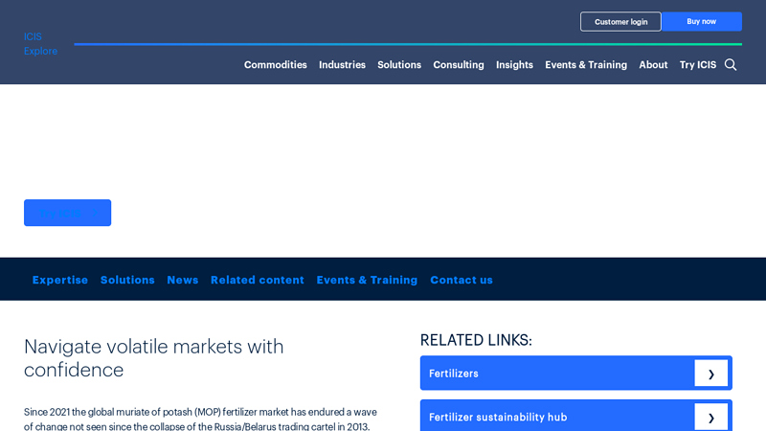
Task: Select Contact us in the section bar
Action: click(462, 280)
